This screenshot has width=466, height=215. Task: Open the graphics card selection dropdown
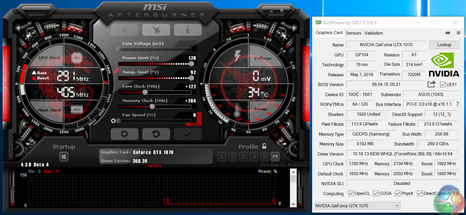[x=358, y=206]
